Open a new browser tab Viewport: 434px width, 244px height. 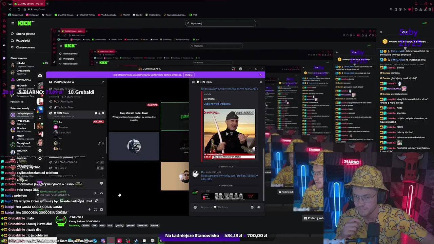[47, 4]
